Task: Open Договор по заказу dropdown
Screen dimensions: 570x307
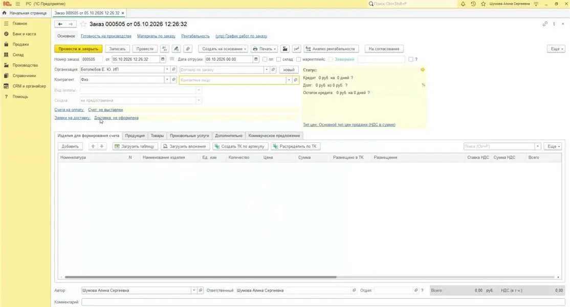Action: 267,70
